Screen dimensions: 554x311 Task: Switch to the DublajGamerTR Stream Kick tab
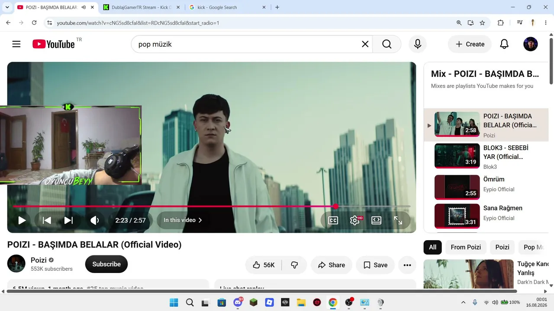pyautogui.click(x=141, y=7)
